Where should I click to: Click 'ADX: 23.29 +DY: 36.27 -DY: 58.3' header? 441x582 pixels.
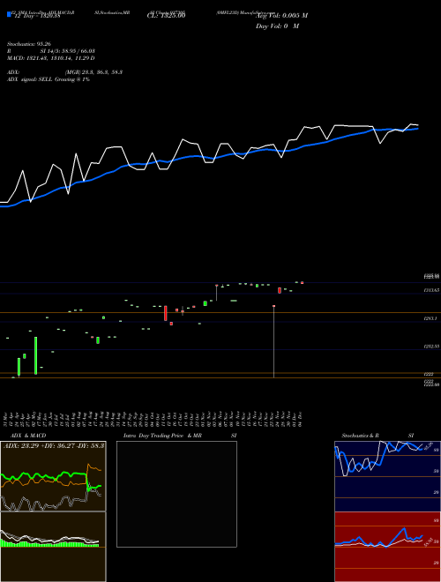pos(54,445)
